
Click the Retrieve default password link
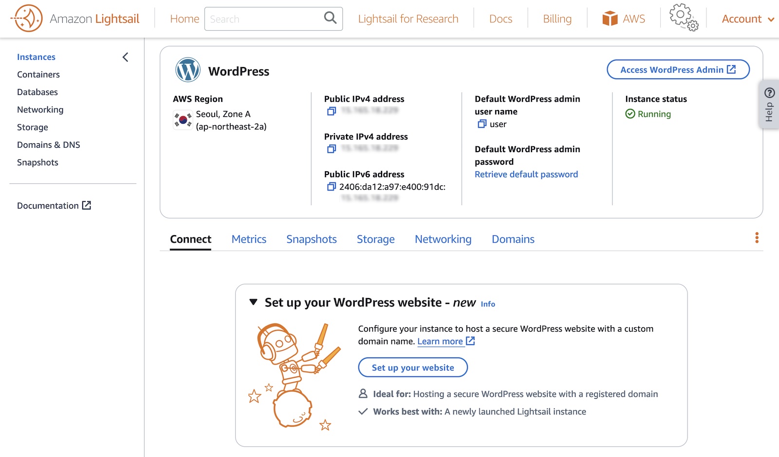[526, 175]
